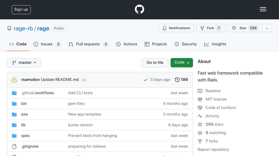This screenshot has height=156, width=279.
Task: Open the gem files commit message
Action: 76,103
